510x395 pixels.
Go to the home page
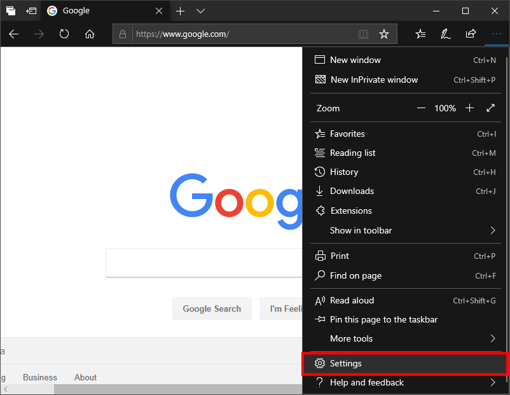coord(90,34)
